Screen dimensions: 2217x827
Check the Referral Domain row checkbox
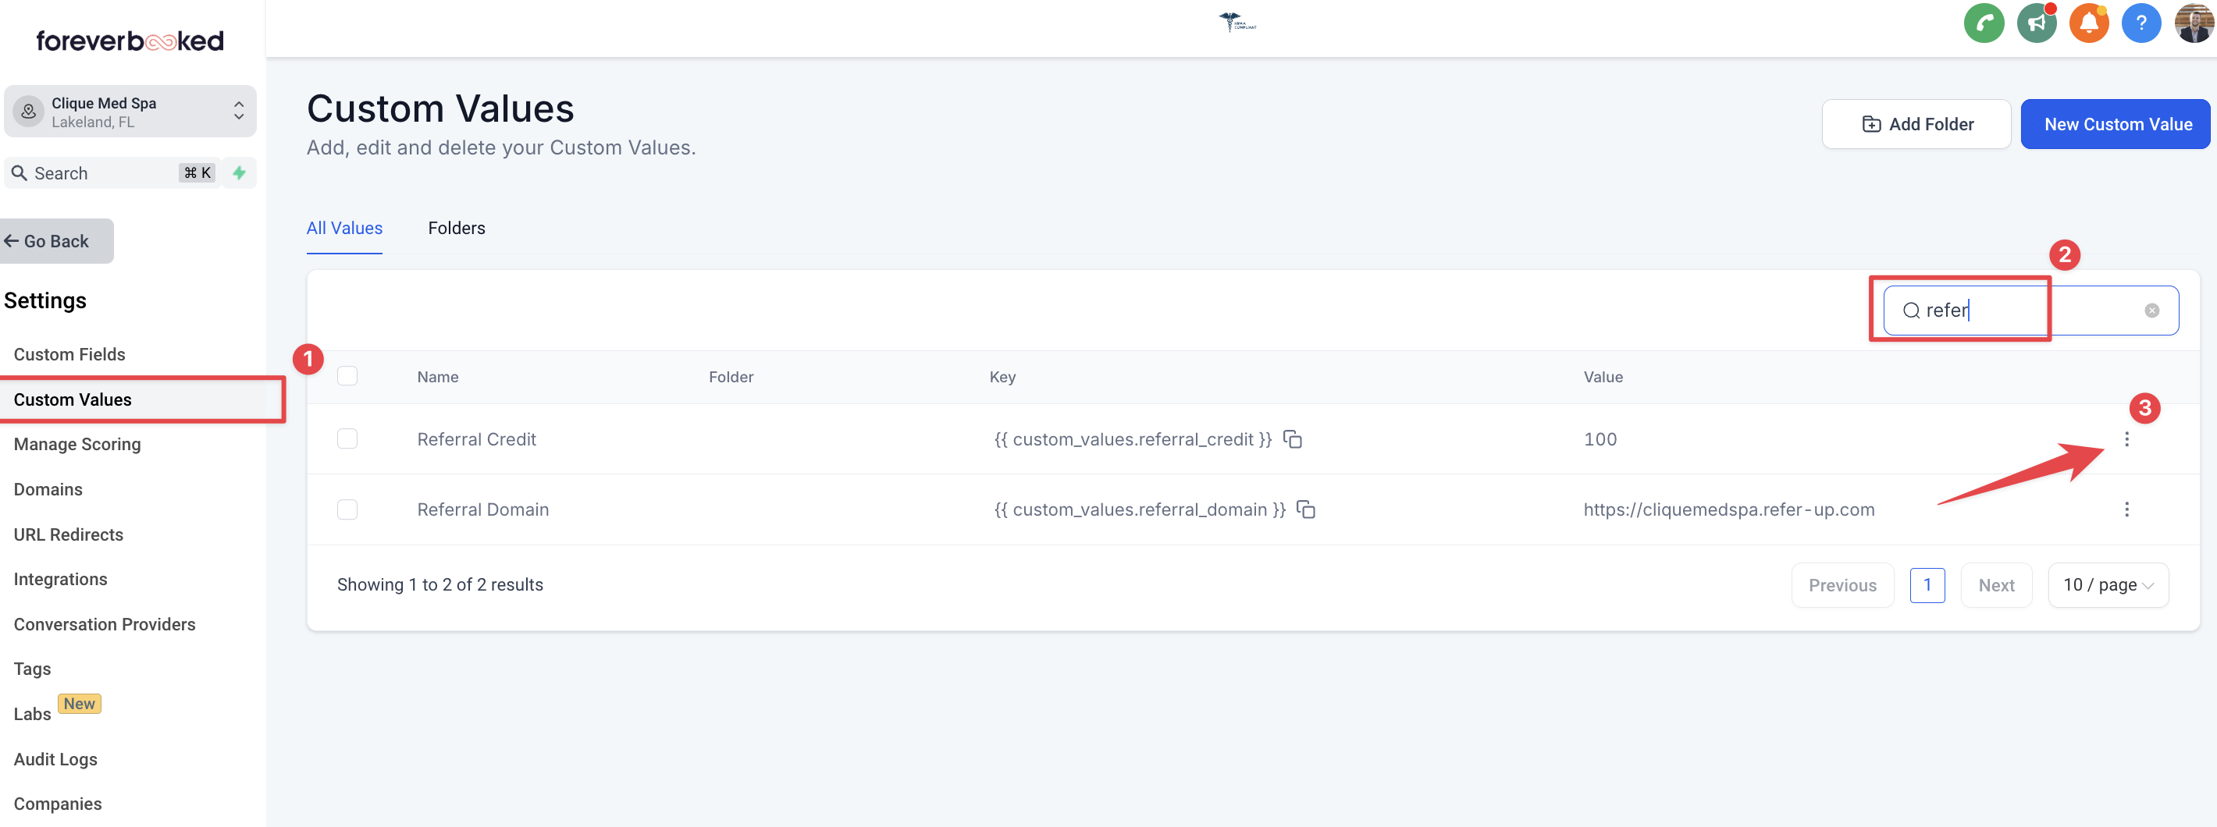[347, 509]
